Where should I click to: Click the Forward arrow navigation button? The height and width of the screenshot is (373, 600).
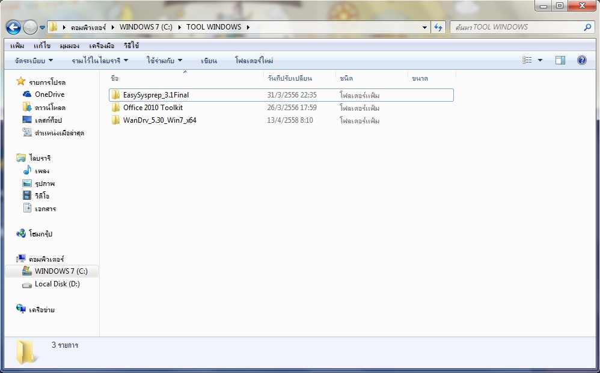[x=30, y=27]
